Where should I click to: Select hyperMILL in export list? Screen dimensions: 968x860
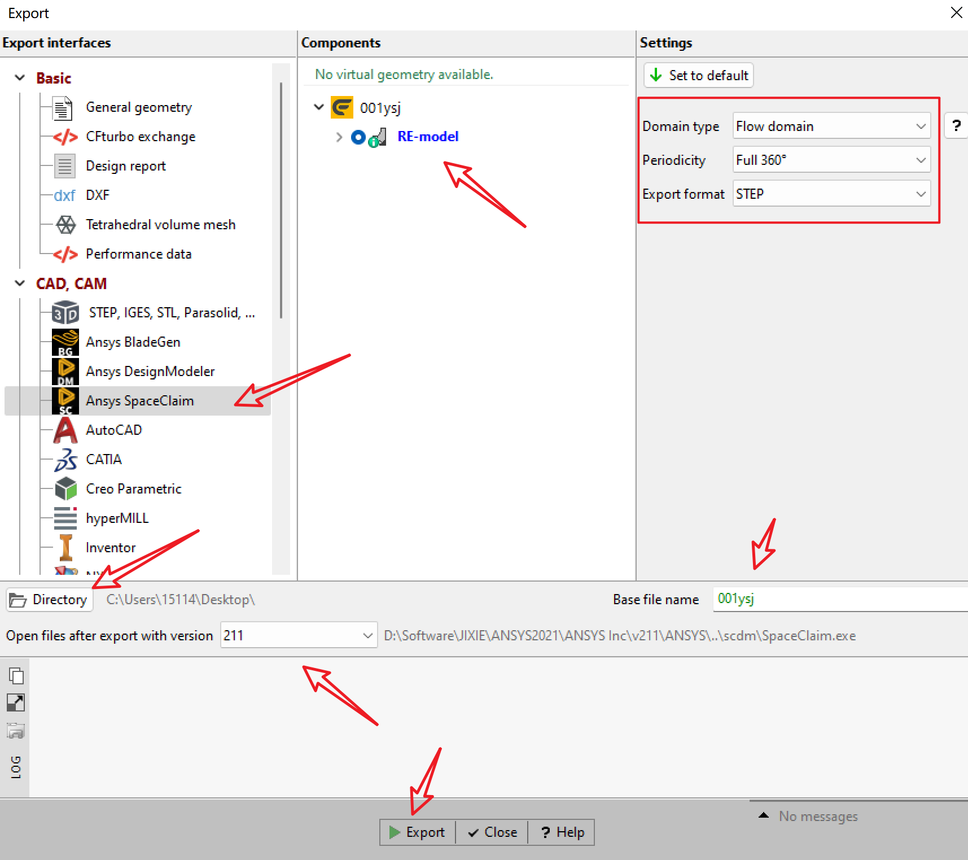(x=117, y=518)
